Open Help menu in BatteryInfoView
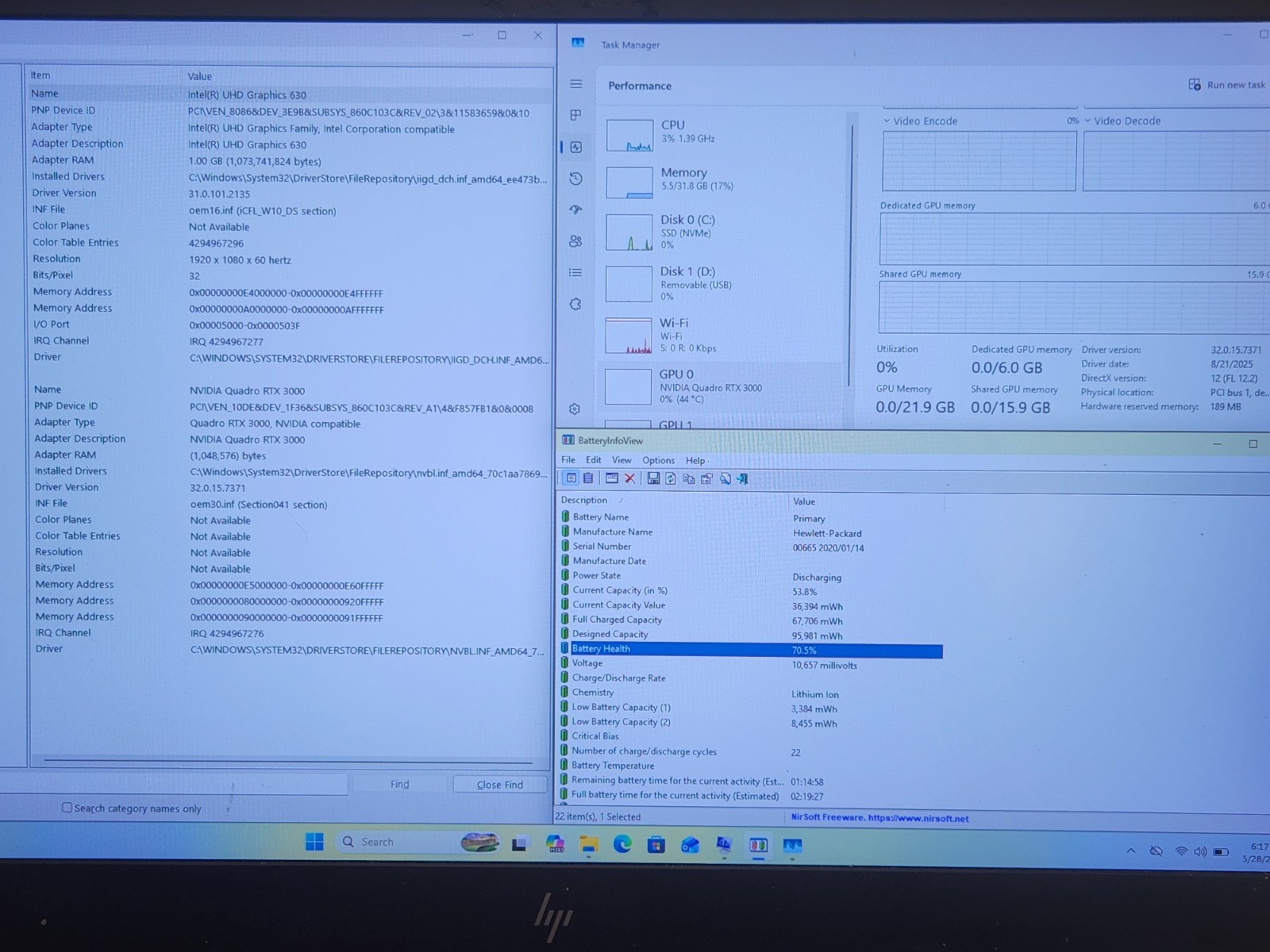The width and height of the screenshot is (1270, 952). coord(695,460)
